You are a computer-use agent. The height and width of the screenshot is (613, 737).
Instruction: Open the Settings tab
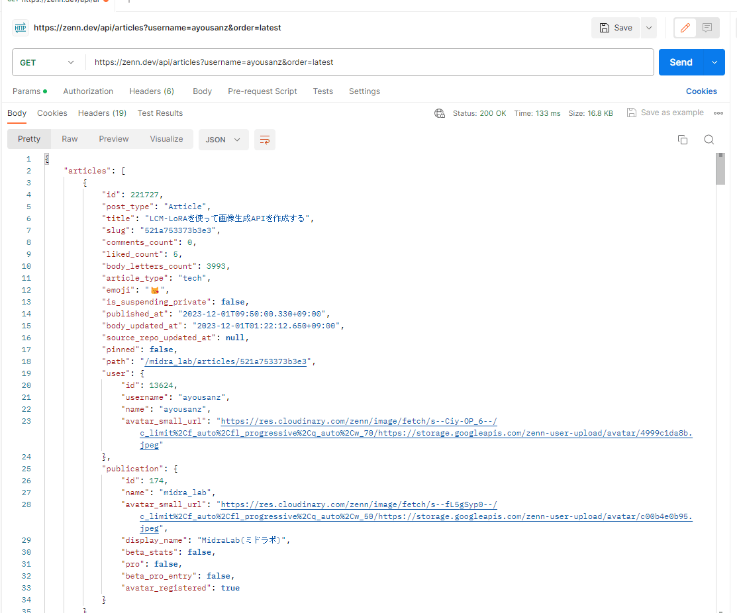click(364, 91)
